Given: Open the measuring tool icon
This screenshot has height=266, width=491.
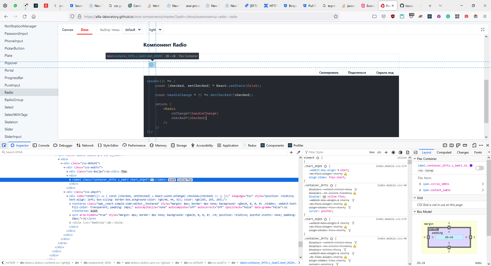Looking at the screenshot, I should tap(465, 145).
